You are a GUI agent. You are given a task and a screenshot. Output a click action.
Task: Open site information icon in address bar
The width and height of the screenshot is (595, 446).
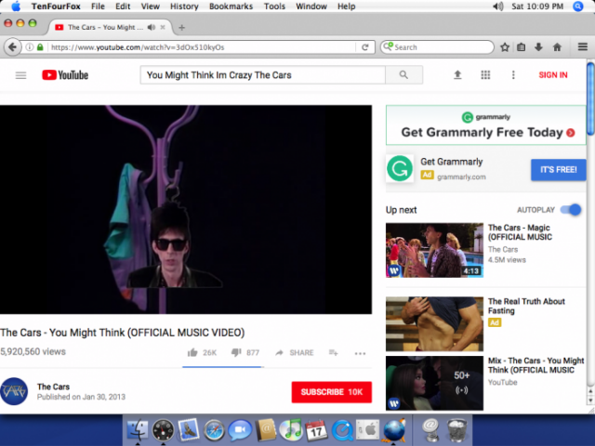[29, 47]
